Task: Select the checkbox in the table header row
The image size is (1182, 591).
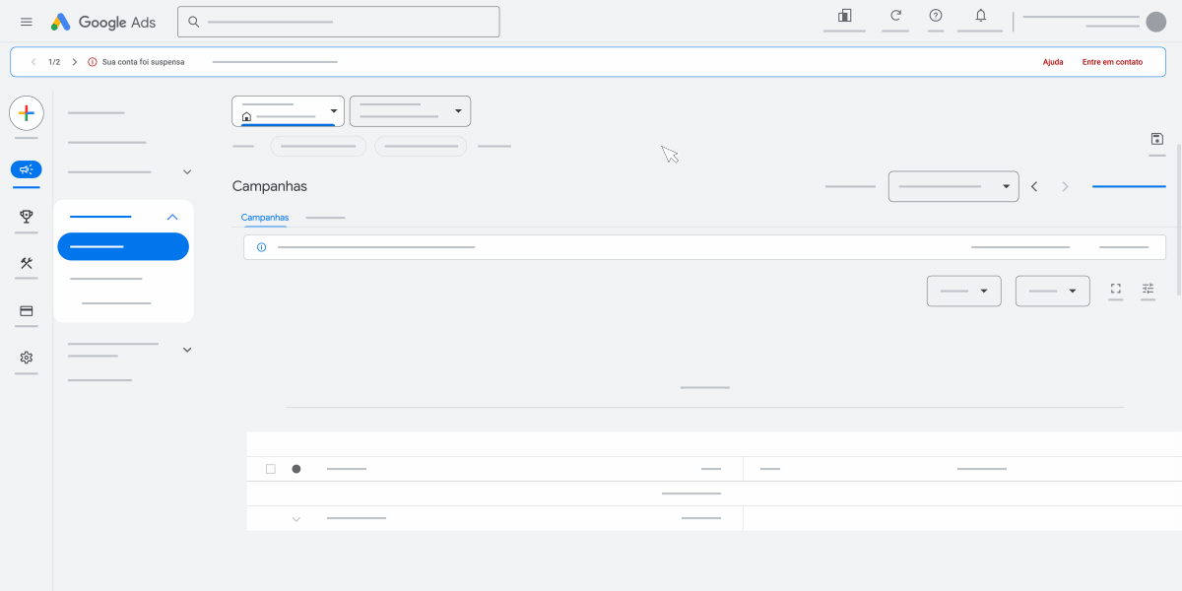Action: pyautogui.click(x=271, y=468)
